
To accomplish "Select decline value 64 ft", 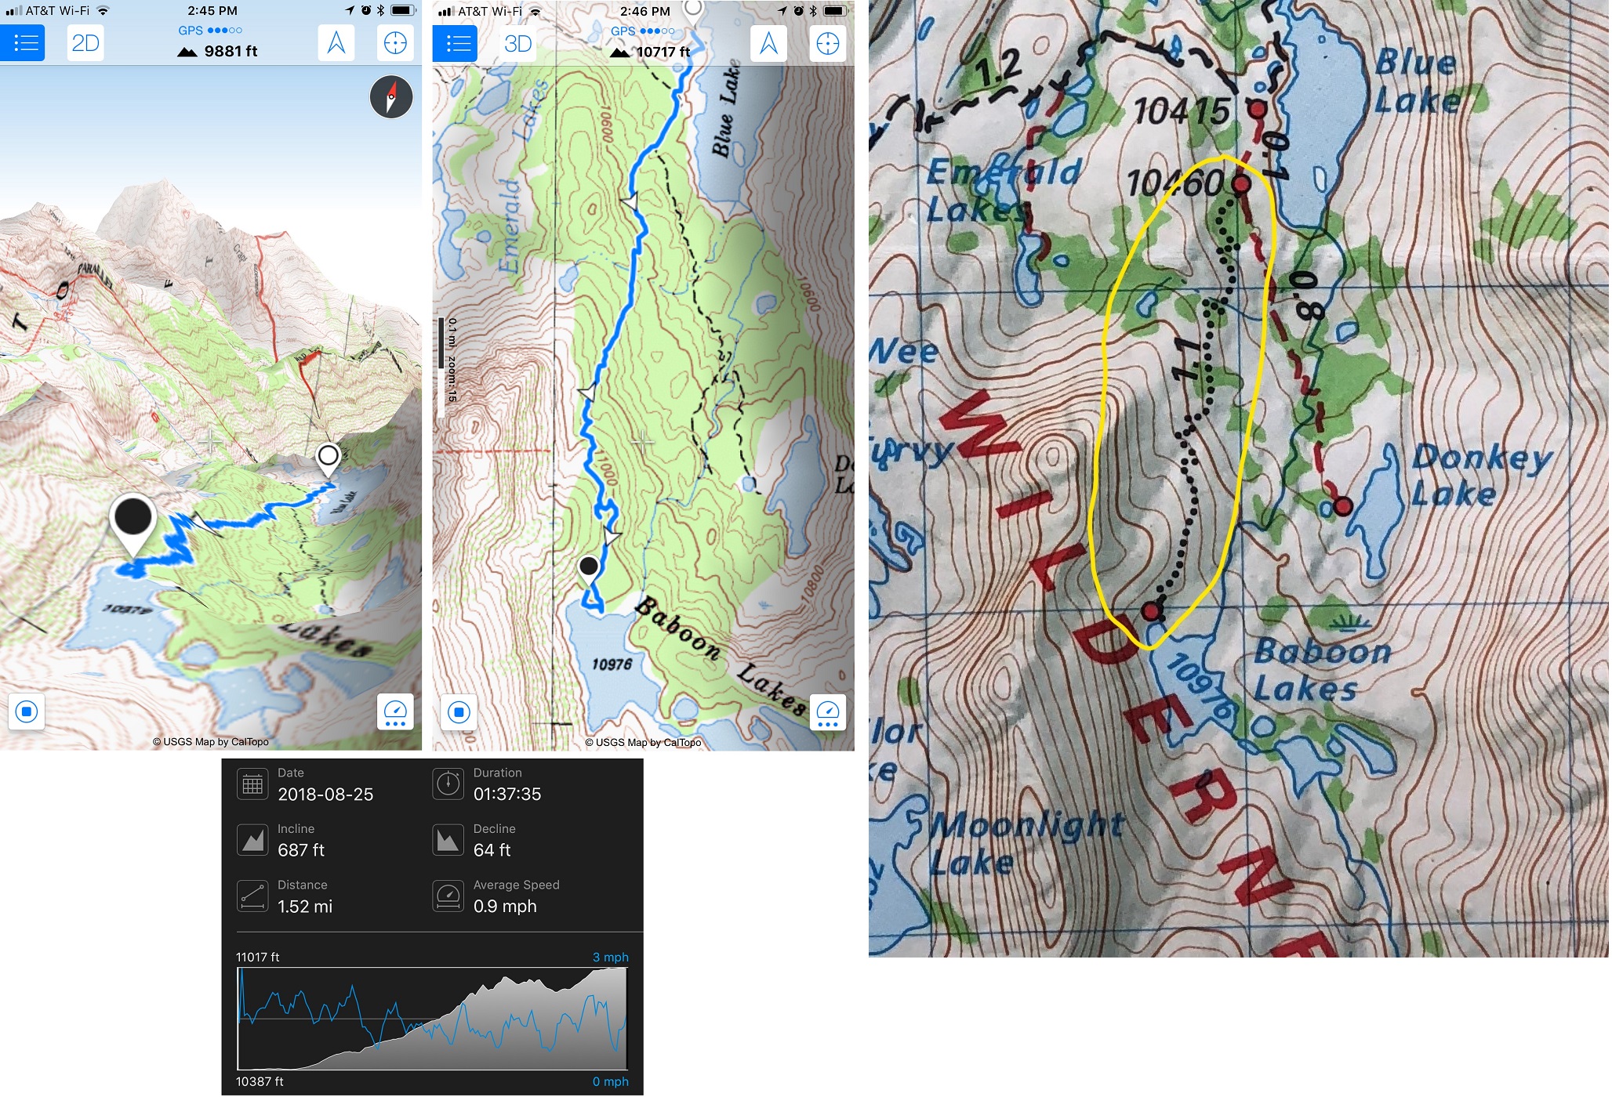I will coord(492,851).
